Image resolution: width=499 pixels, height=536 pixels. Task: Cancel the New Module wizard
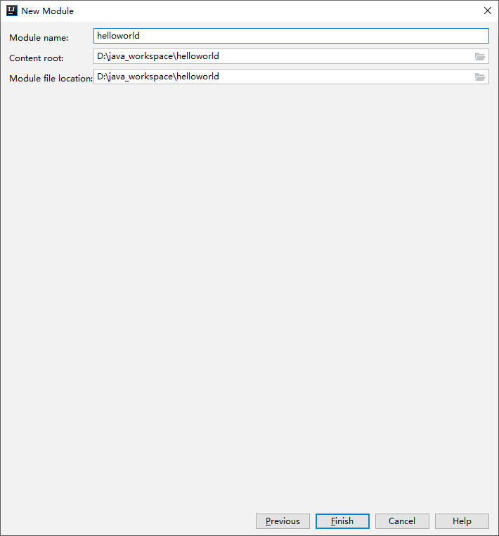[x=402, y=521]
